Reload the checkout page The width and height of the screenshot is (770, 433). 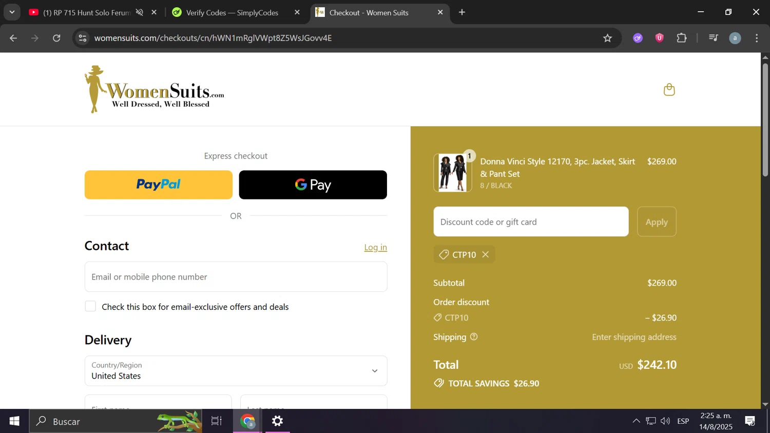56,38
